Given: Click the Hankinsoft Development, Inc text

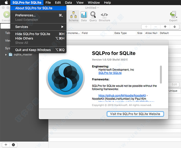Looking at the screenshot, I should click(x=116, y=70).
